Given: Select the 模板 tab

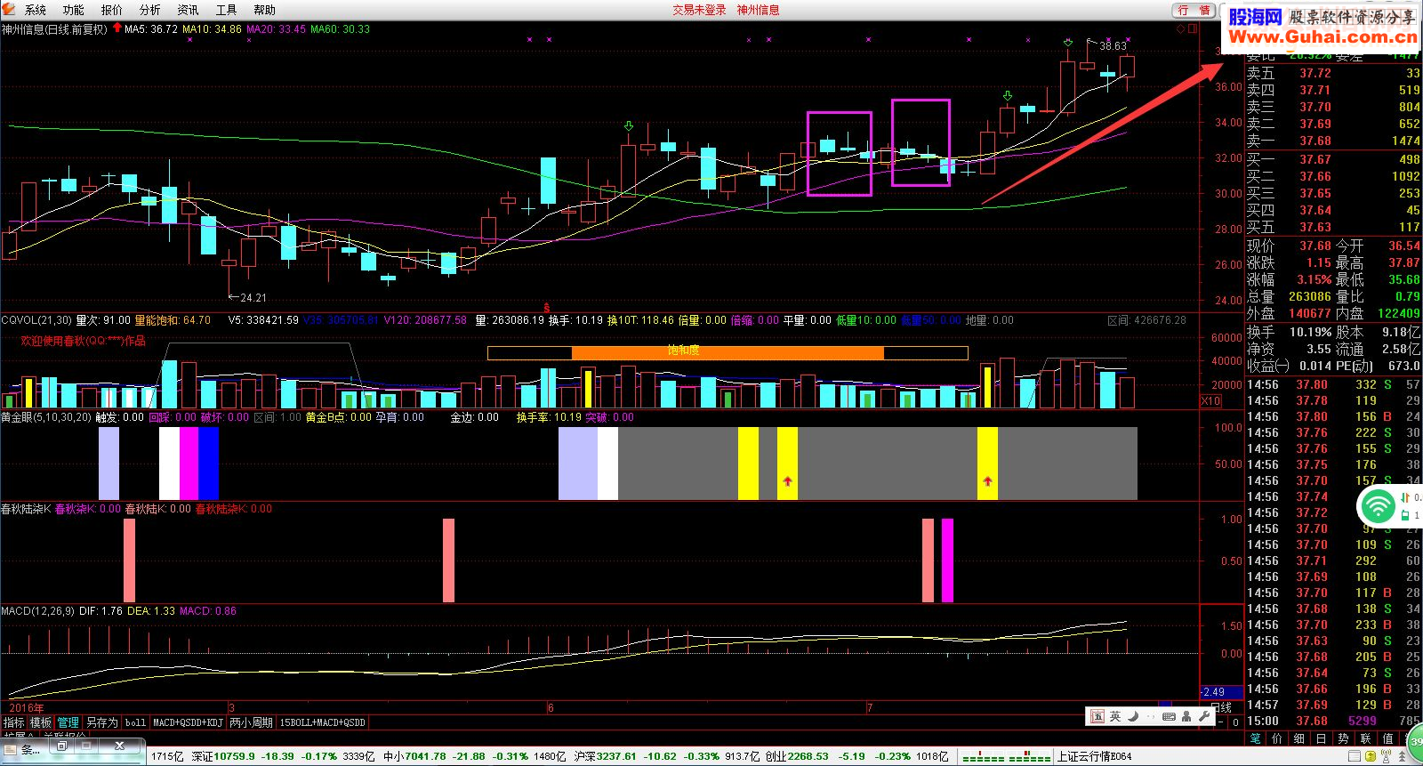Looking at the screenshot, I should 41,722.
